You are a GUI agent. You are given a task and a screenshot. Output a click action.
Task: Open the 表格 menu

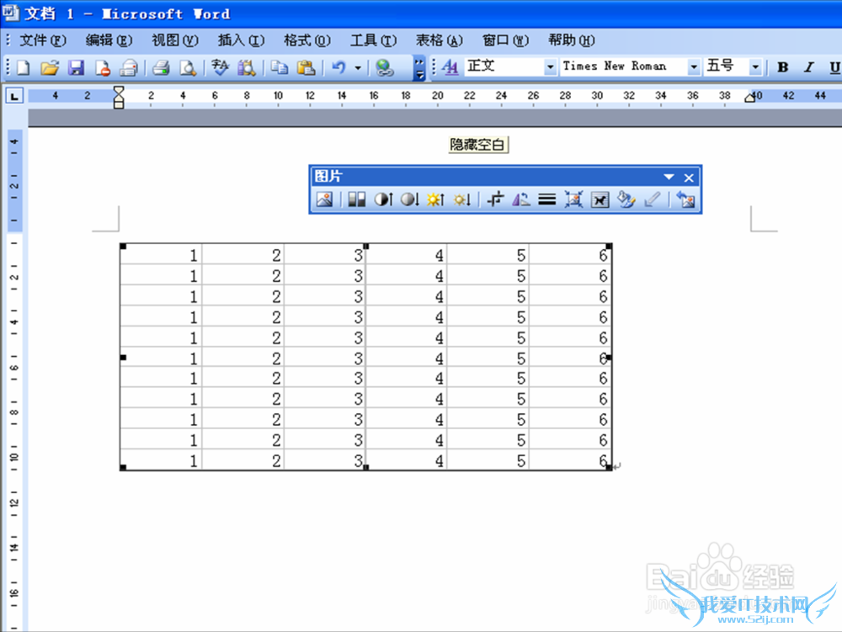pyautogui.click(x=440, y=40)
